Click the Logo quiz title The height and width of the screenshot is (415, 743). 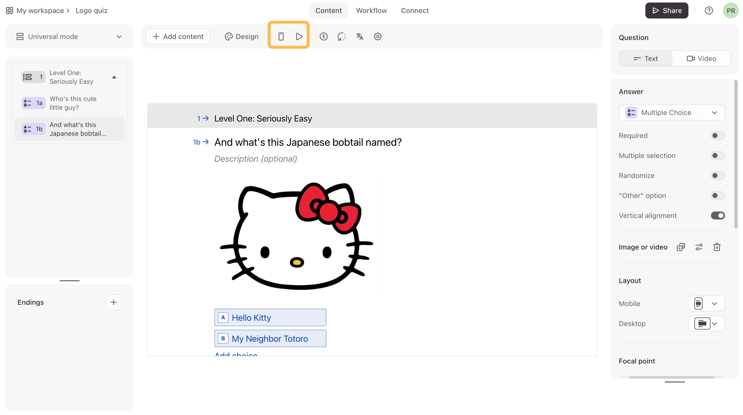pyautogui.click(x=91, y=11)
